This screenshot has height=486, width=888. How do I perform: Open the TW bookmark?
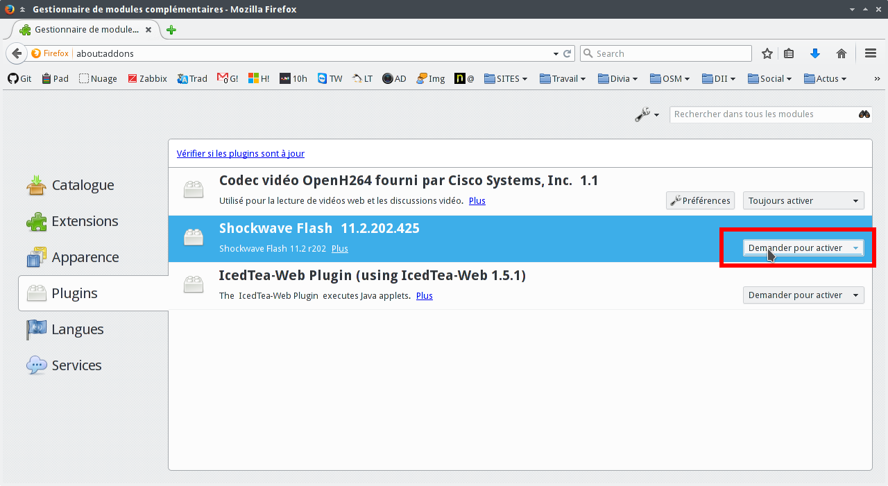[x=330, y=78]
